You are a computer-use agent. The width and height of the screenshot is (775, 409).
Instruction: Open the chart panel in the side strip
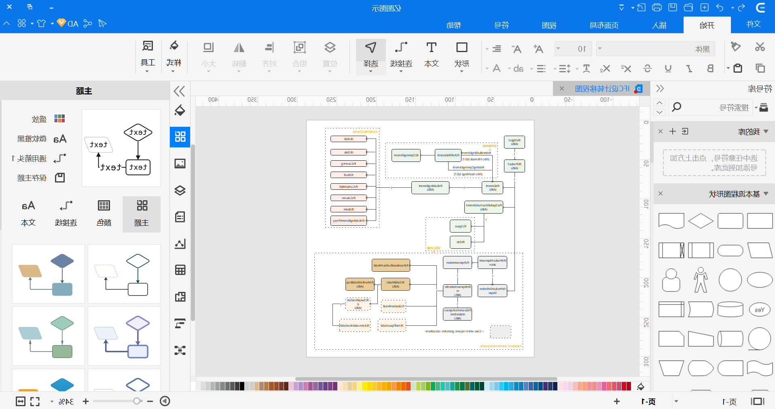click(x=180, y=243)
